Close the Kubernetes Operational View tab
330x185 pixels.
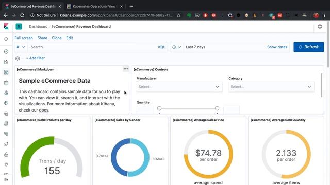tap(121, 6)
